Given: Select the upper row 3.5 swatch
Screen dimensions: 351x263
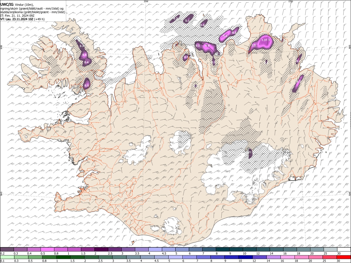Looking at the screenshot, I should [x=141, y=250].
